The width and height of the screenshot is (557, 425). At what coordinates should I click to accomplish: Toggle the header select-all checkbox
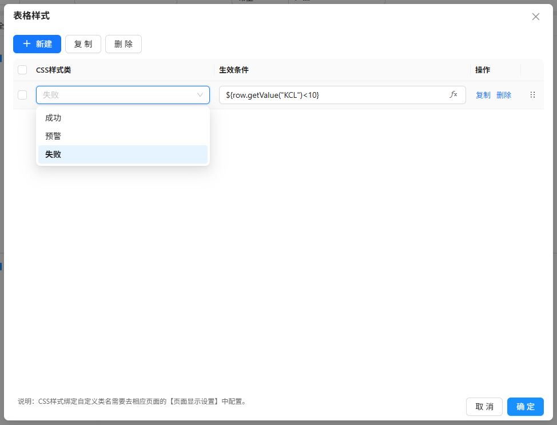click(x=22, y=70)
